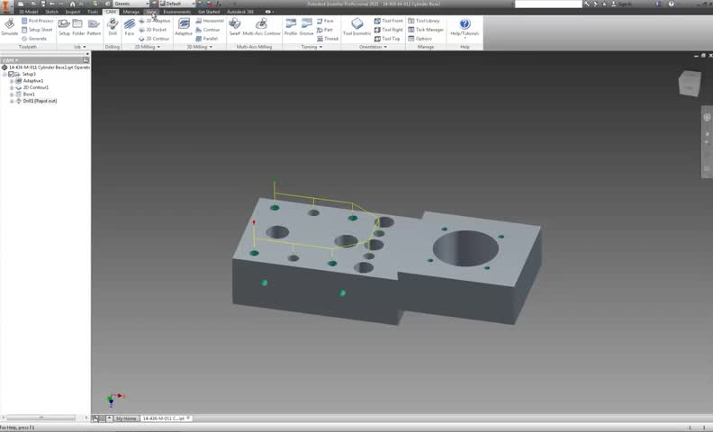The width and height of the screenshot is (713, 432).
Task: Select the Parallel 3D milling tool
Action: point(207,39)
